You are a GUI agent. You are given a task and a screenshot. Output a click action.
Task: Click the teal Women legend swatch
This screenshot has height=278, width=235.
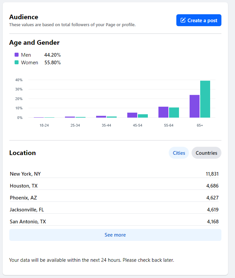[x=17, y=62]
